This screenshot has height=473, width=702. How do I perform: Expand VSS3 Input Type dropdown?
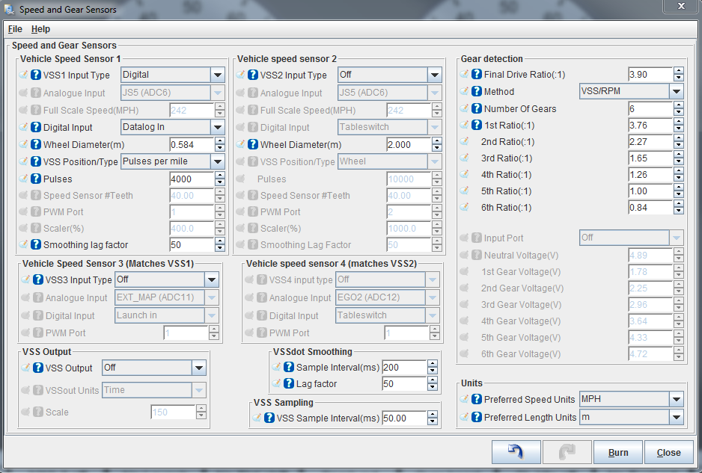167,279
